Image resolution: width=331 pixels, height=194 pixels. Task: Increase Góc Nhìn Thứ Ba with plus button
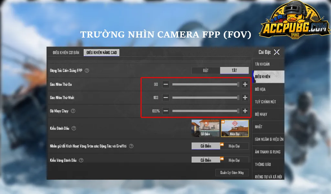[x=245, y=85]
